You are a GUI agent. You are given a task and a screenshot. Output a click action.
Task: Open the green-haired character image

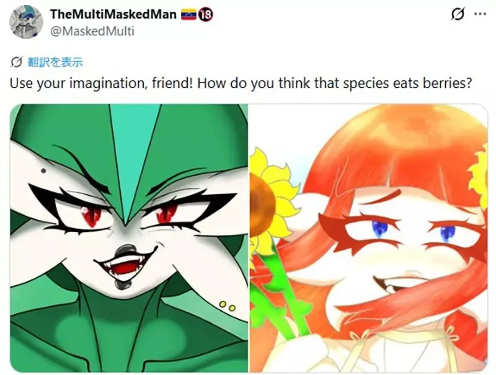coord(129,238)
